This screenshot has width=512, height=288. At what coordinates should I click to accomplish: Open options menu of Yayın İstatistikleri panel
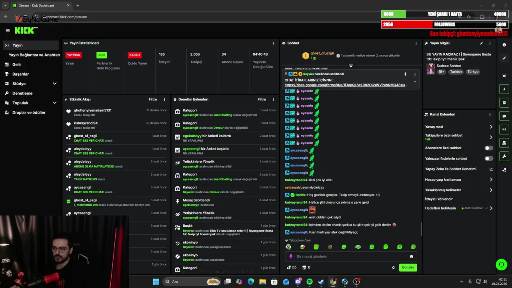point(274,43)
